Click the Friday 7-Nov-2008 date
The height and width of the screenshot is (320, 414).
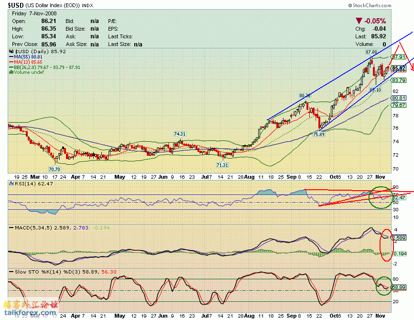[x=34, y=13]
